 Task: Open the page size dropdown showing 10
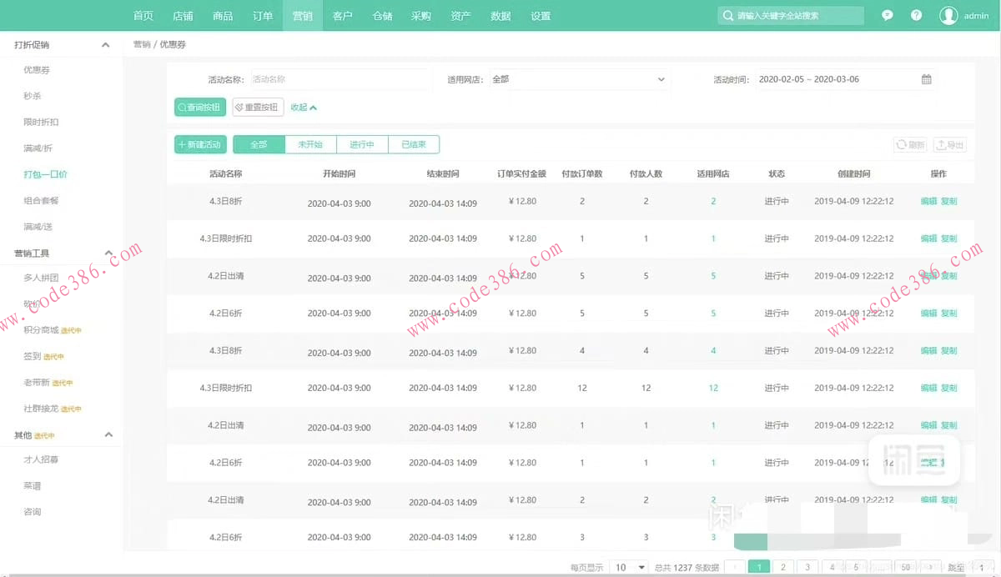click(630, 567)
